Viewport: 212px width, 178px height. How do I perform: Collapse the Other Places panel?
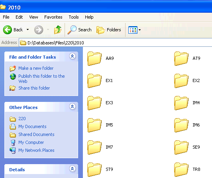[x=73, y=106]
